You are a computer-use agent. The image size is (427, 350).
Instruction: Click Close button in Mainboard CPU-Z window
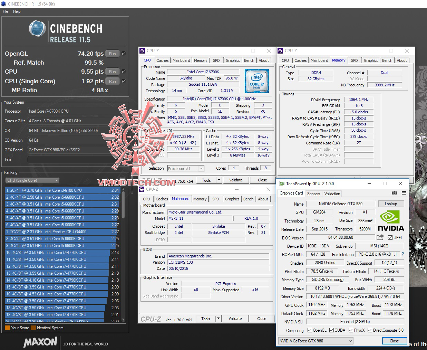pos(262,319)
